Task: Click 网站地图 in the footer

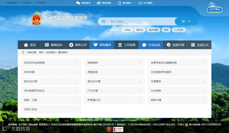Action: coord(33,124)
